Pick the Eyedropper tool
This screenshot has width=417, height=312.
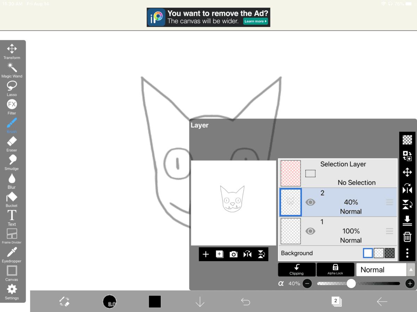(x=11, y=252)
